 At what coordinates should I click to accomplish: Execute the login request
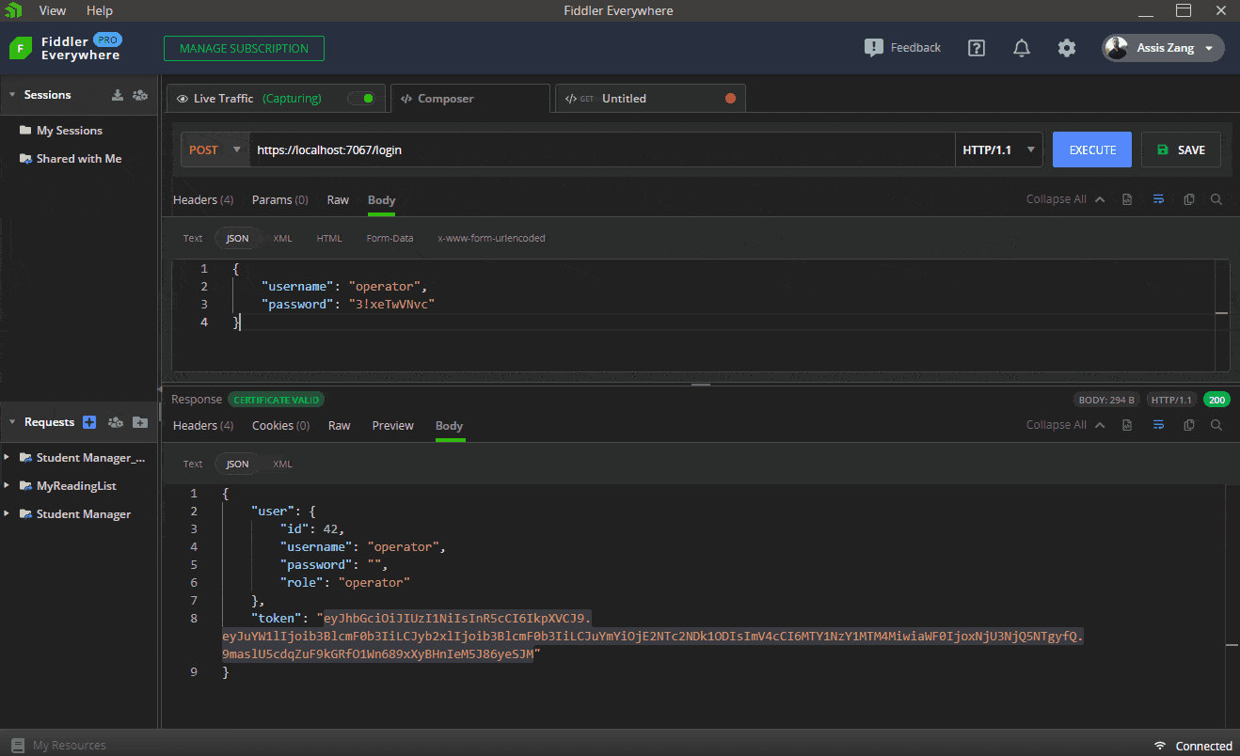tap(1091, 149)
